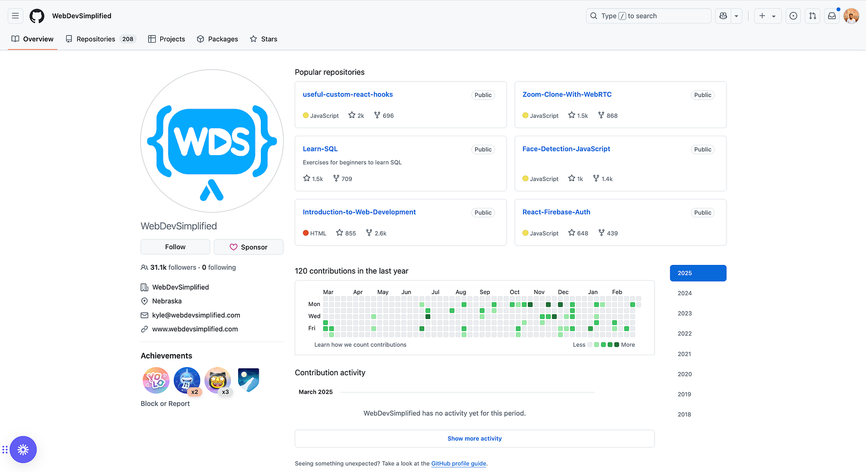The width and height of the screenshot is (866, 472).
Task: View stargazers of React-Firebase-Auth (648)
Action: (578, 233)
